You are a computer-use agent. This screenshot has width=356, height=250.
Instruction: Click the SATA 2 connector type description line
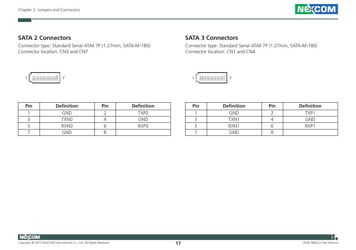click(x=84, y=46)
